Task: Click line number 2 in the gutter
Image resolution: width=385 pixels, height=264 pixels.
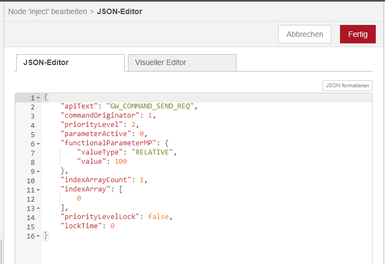Action: point(33,107)
